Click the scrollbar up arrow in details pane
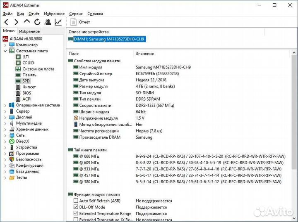The image size is (298, 222). coord(294,53)
